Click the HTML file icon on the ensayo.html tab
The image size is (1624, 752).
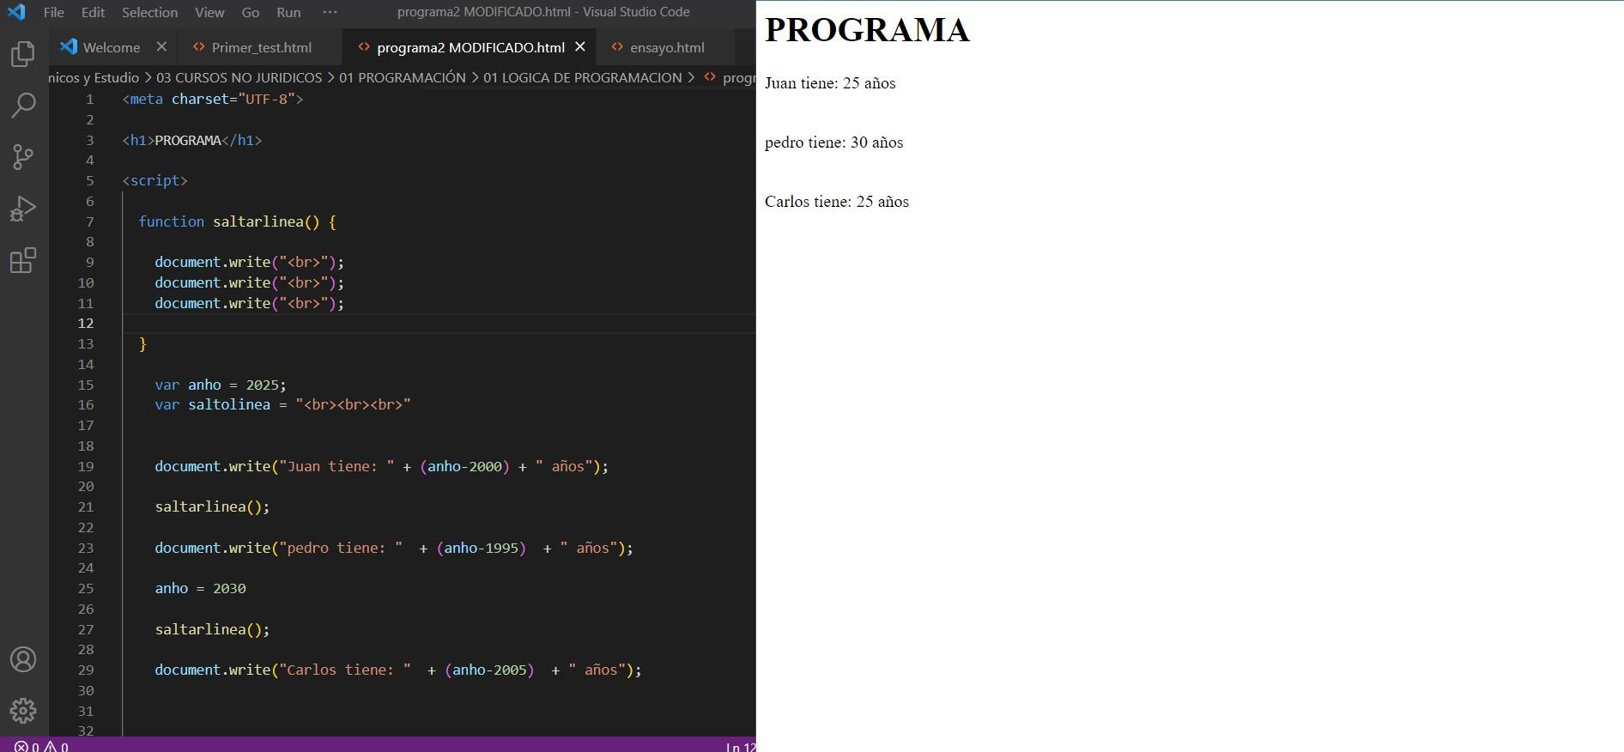[617, 47]
